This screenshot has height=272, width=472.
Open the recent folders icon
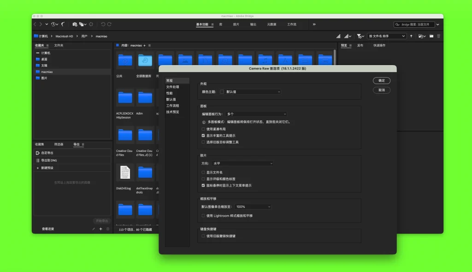422,36
